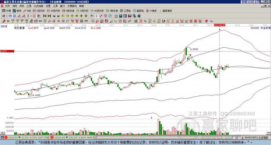Click the 4.2400 low price label
The width and height of the screenshot is (271, 145).
[x=37, y=95]
